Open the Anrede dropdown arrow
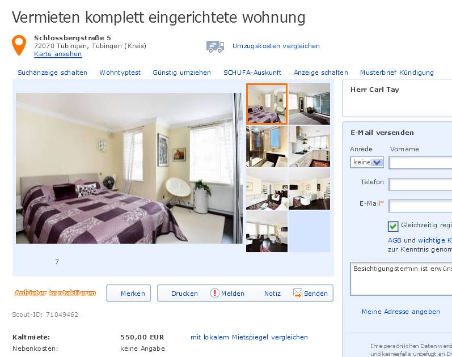The height and width of the screenshot is (357, 452). [377, 163]
